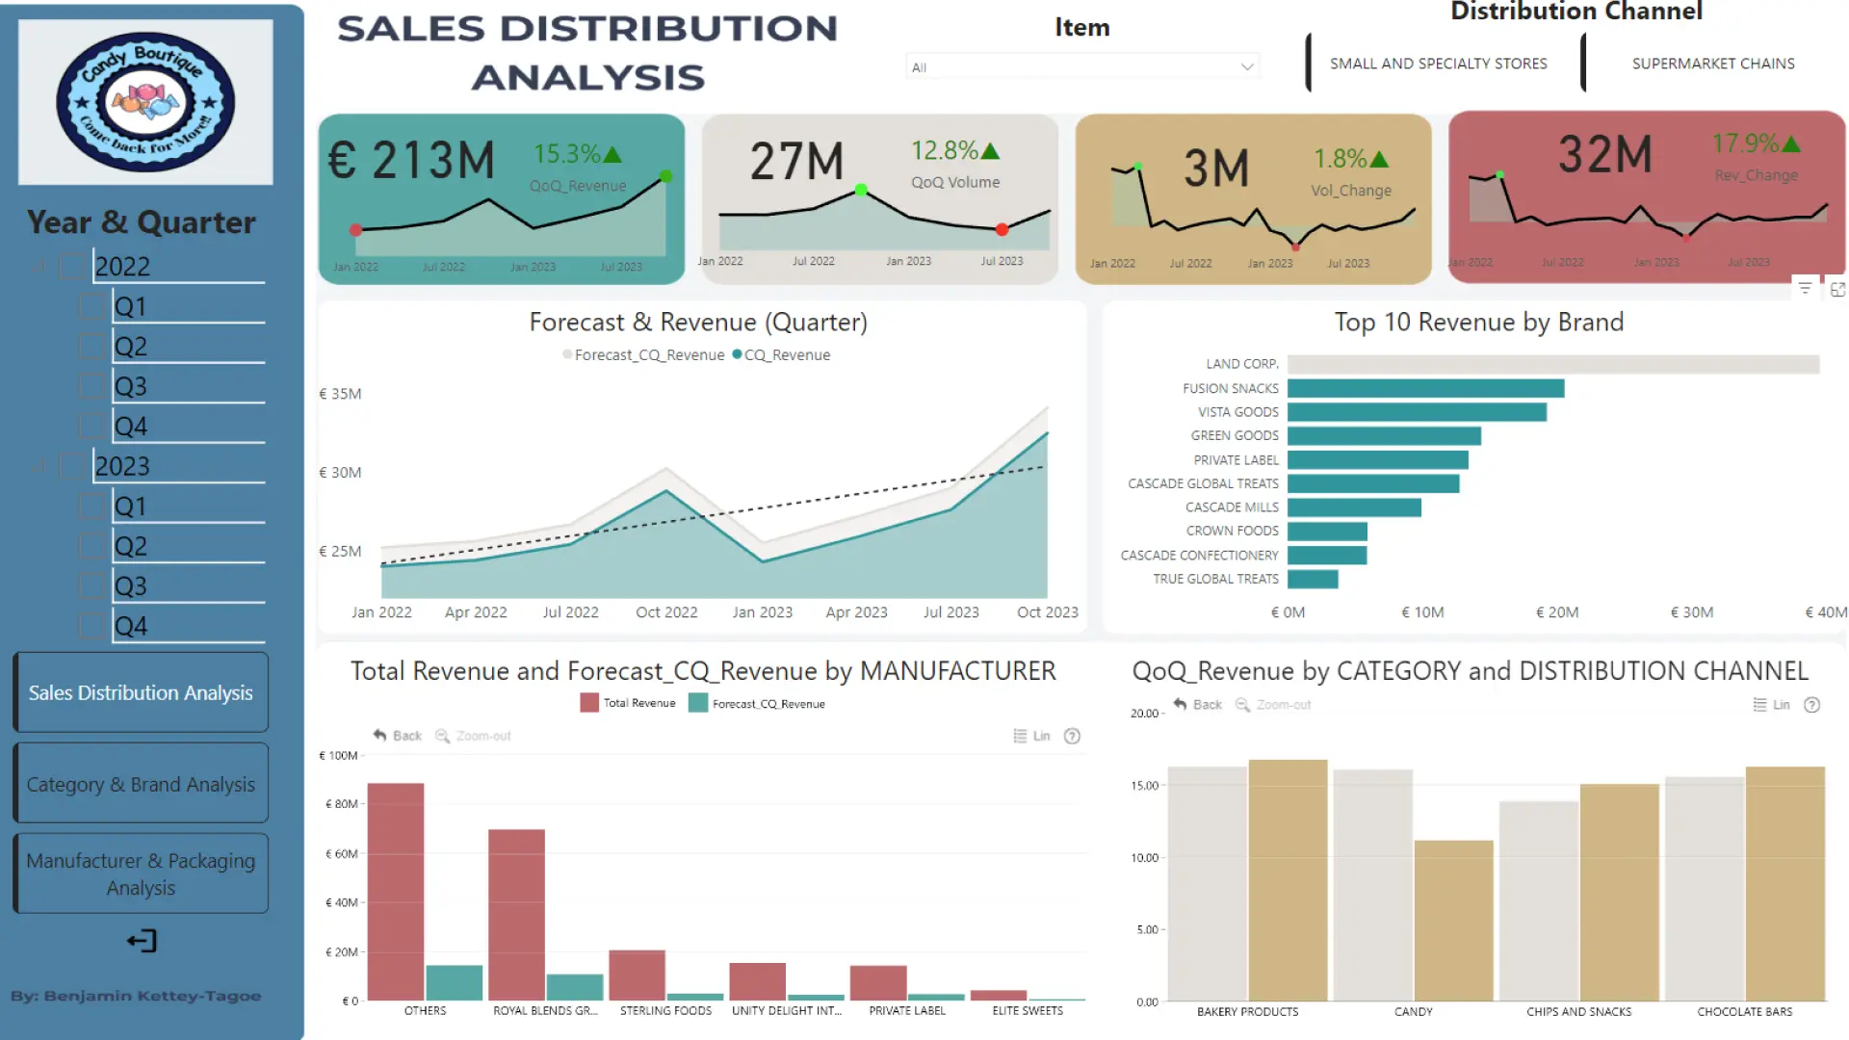Filter by Small and Specialty Stores channel
The image size is (1849, 1040).
coord(1439,64)
